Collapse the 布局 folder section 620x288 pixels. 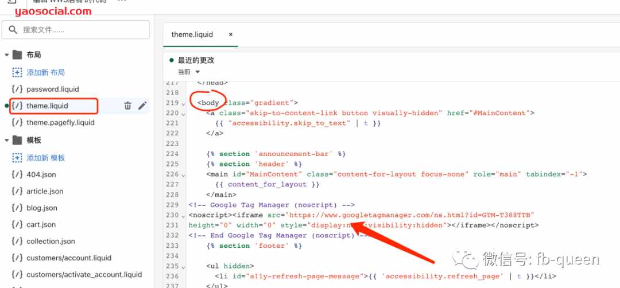[x=6, y=55]
